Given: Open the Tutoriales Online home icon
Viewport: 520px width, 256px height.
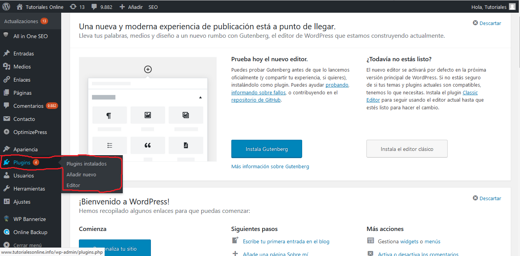Looking at the screenshot, I should [x=20, y=7].
